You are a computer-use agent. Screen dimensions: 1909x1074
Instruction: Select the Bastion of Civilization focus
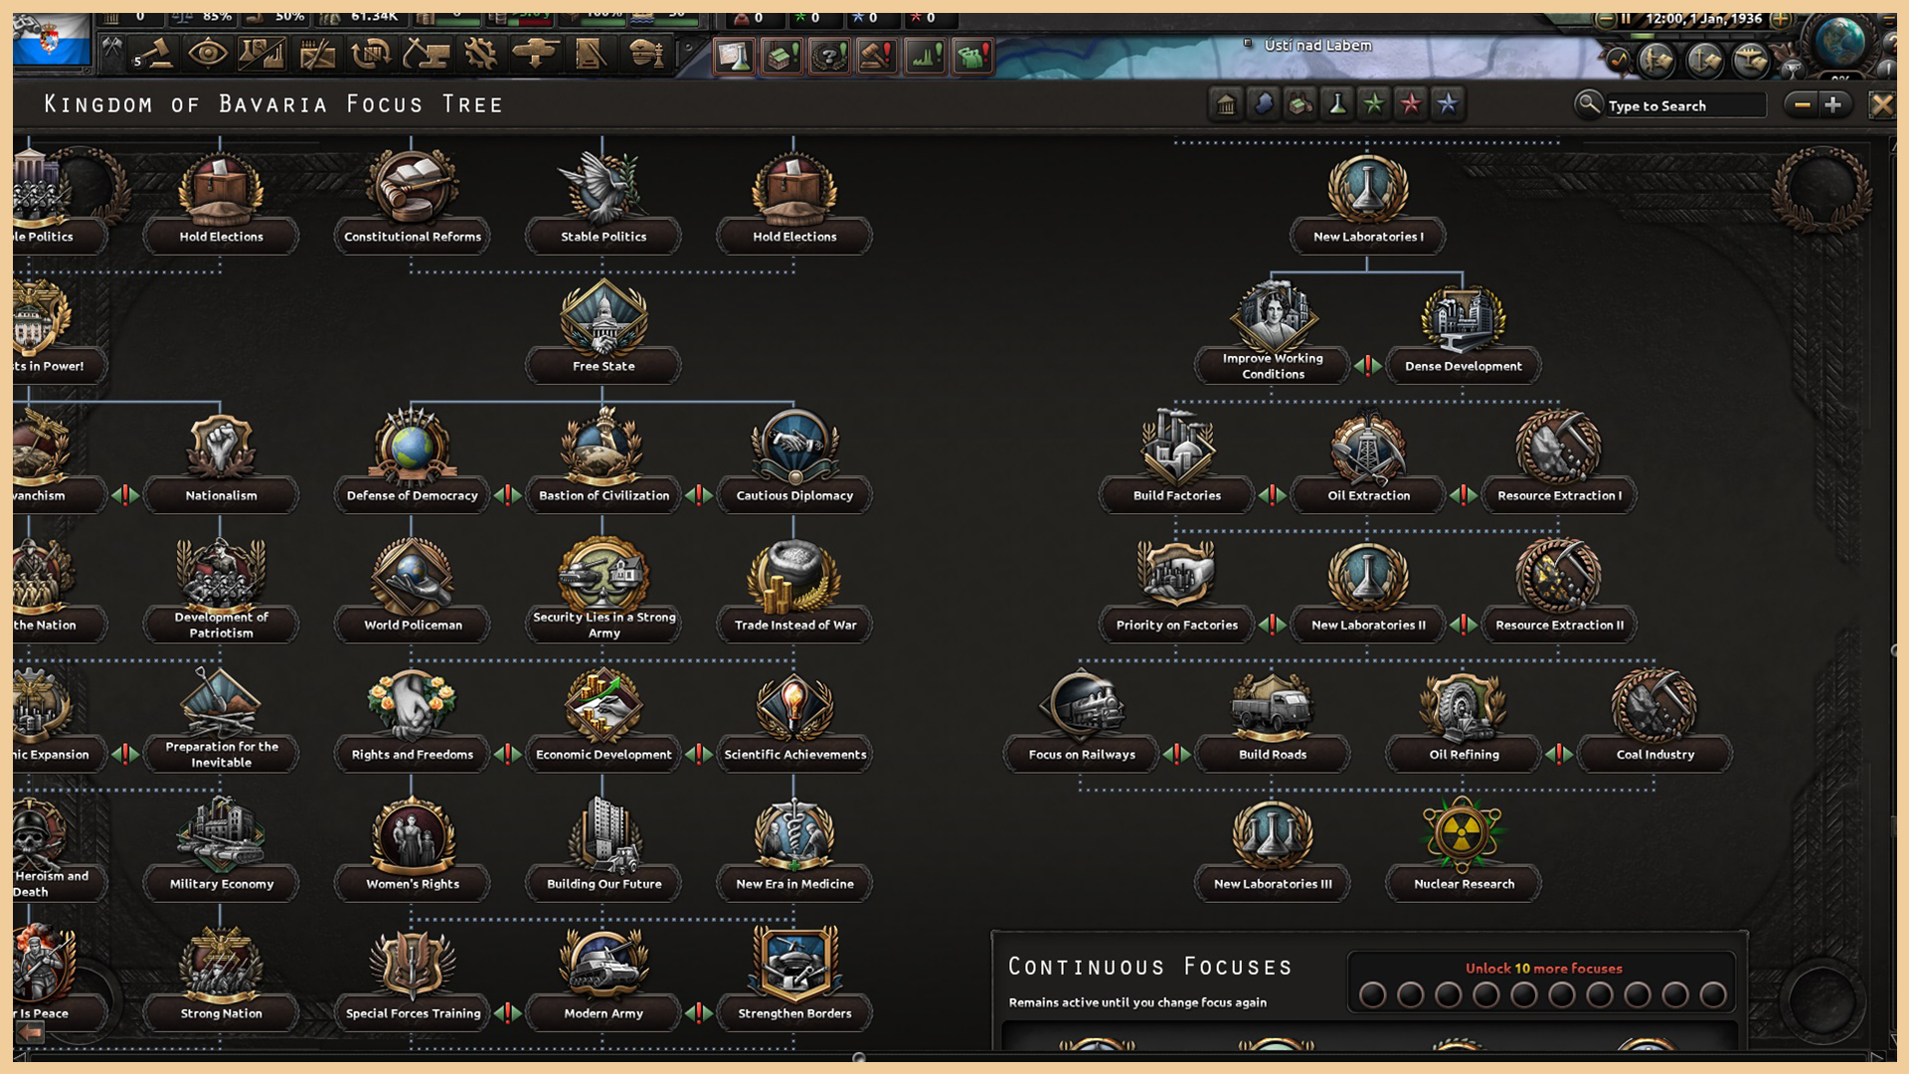click(604, 462)
